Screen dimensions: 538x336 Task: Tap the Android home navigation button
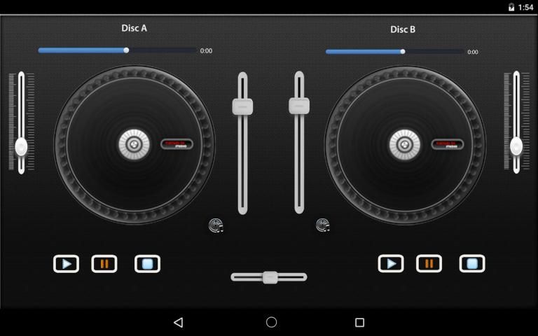272,322
